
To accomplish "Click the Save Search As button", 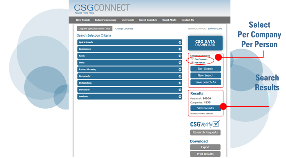I will click(206, 82).
